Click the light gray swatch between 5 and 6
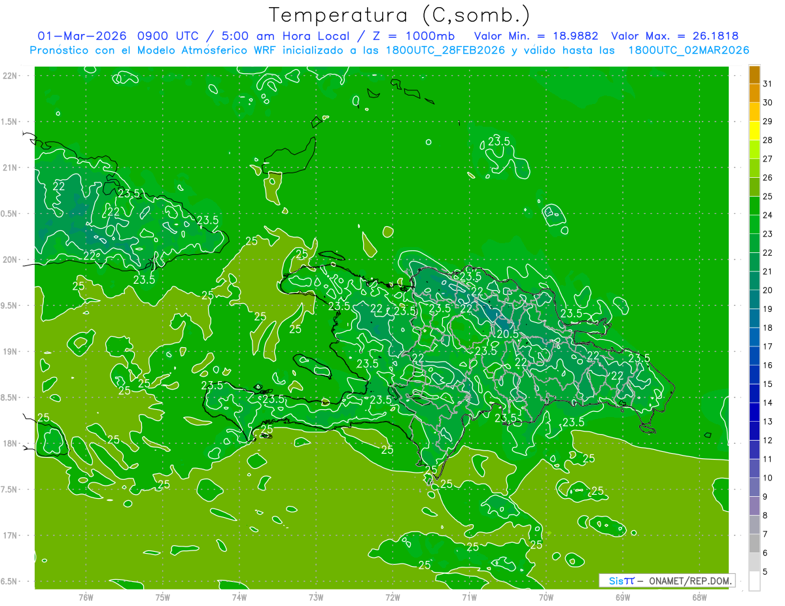Viewport: 785px width, 606px height. pos(754,563)
